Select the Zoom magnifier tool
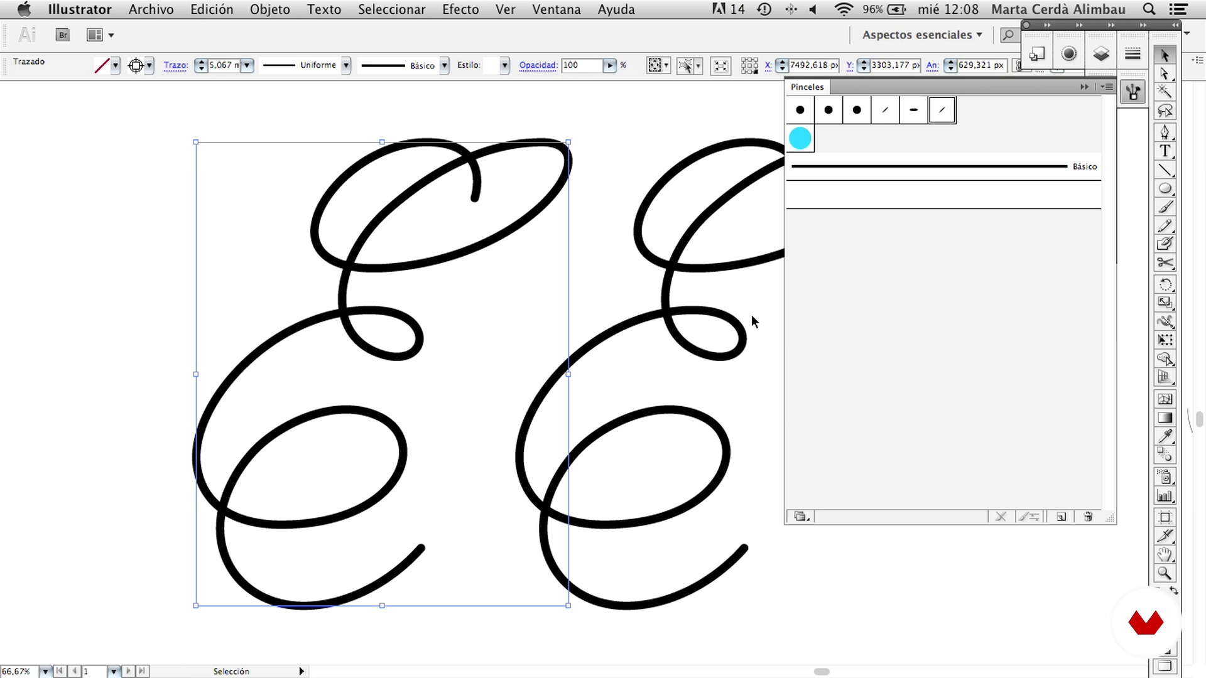This screenshot has height=678, width=1206. coord(1165,573)
